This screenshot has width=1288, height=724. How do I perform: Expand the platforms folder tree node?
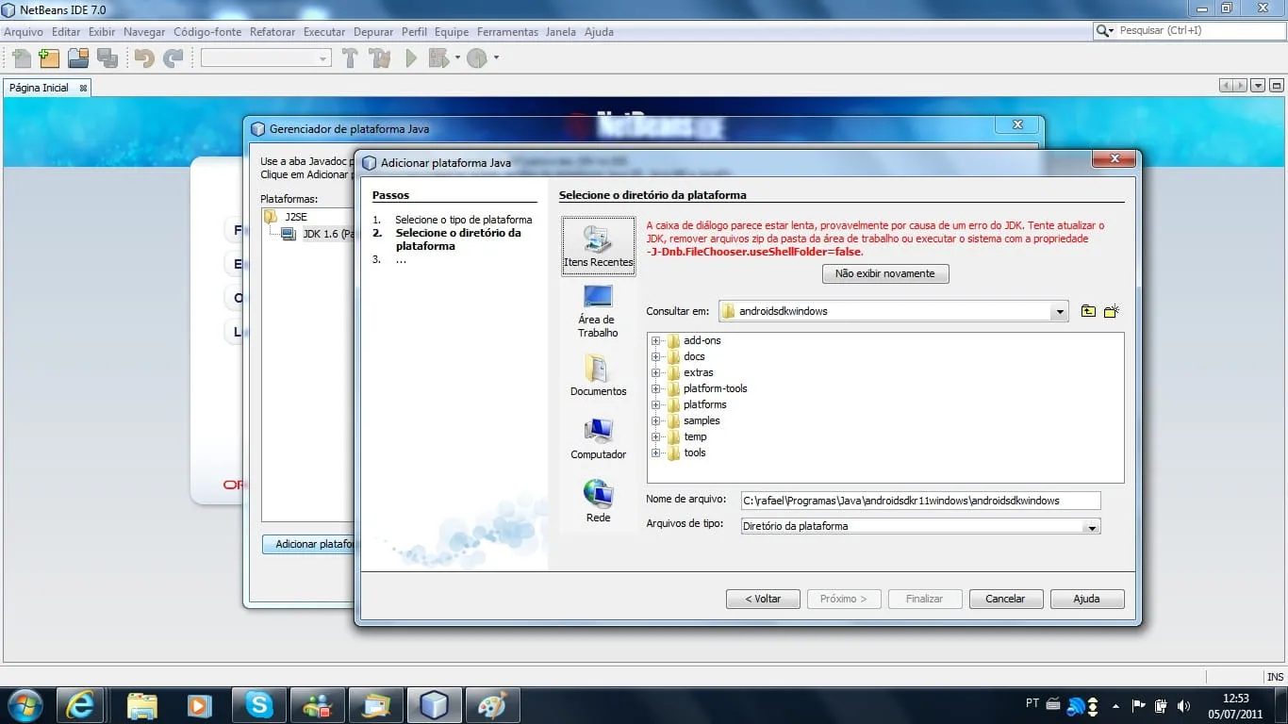[655, 404]
